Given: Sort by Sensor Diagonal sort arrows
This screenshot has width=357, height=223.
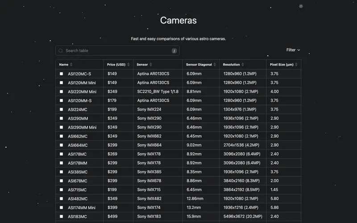Looking at the screenshot, I should [215, 64].
